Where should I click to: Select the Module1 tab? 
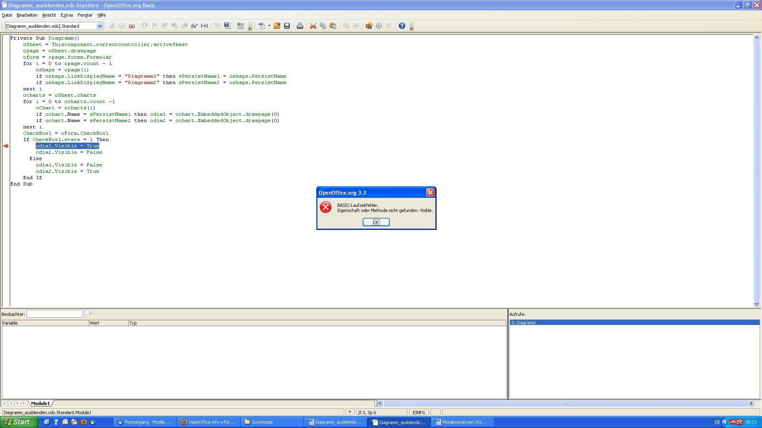pos(40,403)
